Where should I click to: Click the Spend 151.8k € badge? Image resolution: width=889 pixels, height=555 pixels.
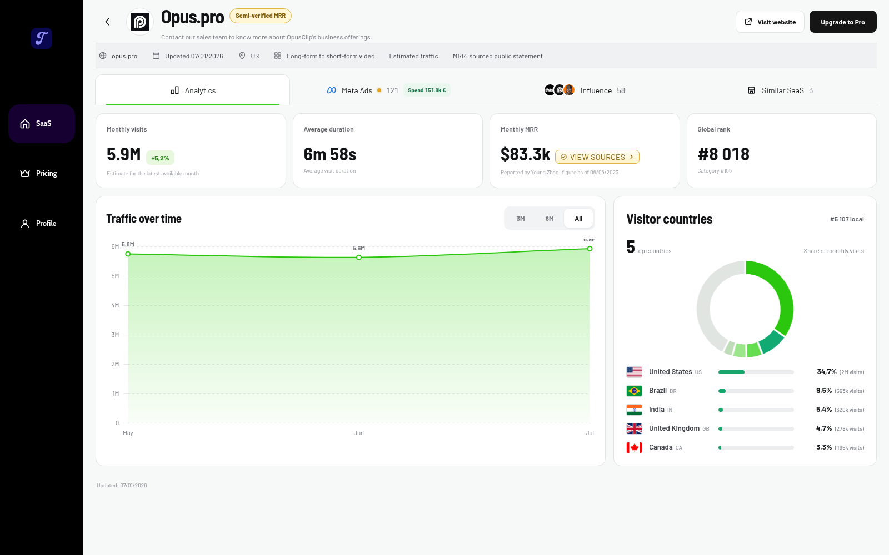click(x=427, y=90)
